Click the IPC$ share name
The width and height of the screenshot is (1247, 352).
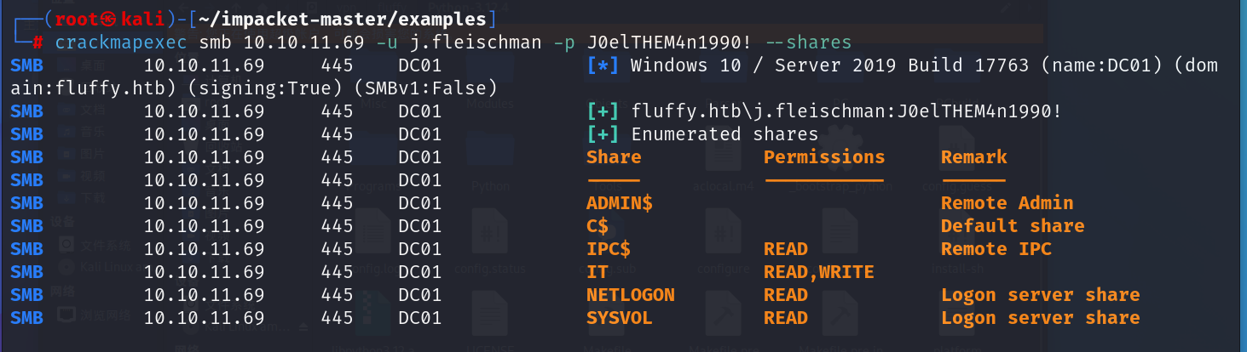pos(609,249)
